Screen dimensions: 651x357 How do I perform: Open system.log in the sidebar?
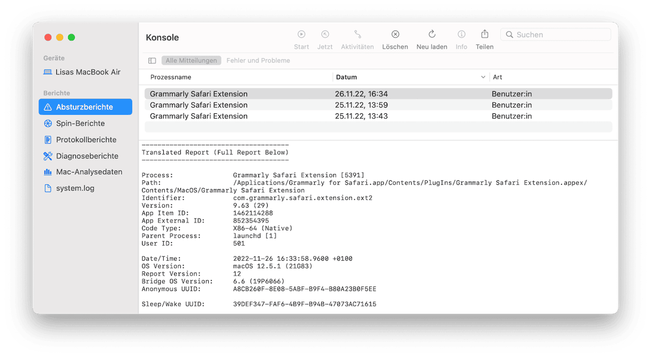click(85, 188)
